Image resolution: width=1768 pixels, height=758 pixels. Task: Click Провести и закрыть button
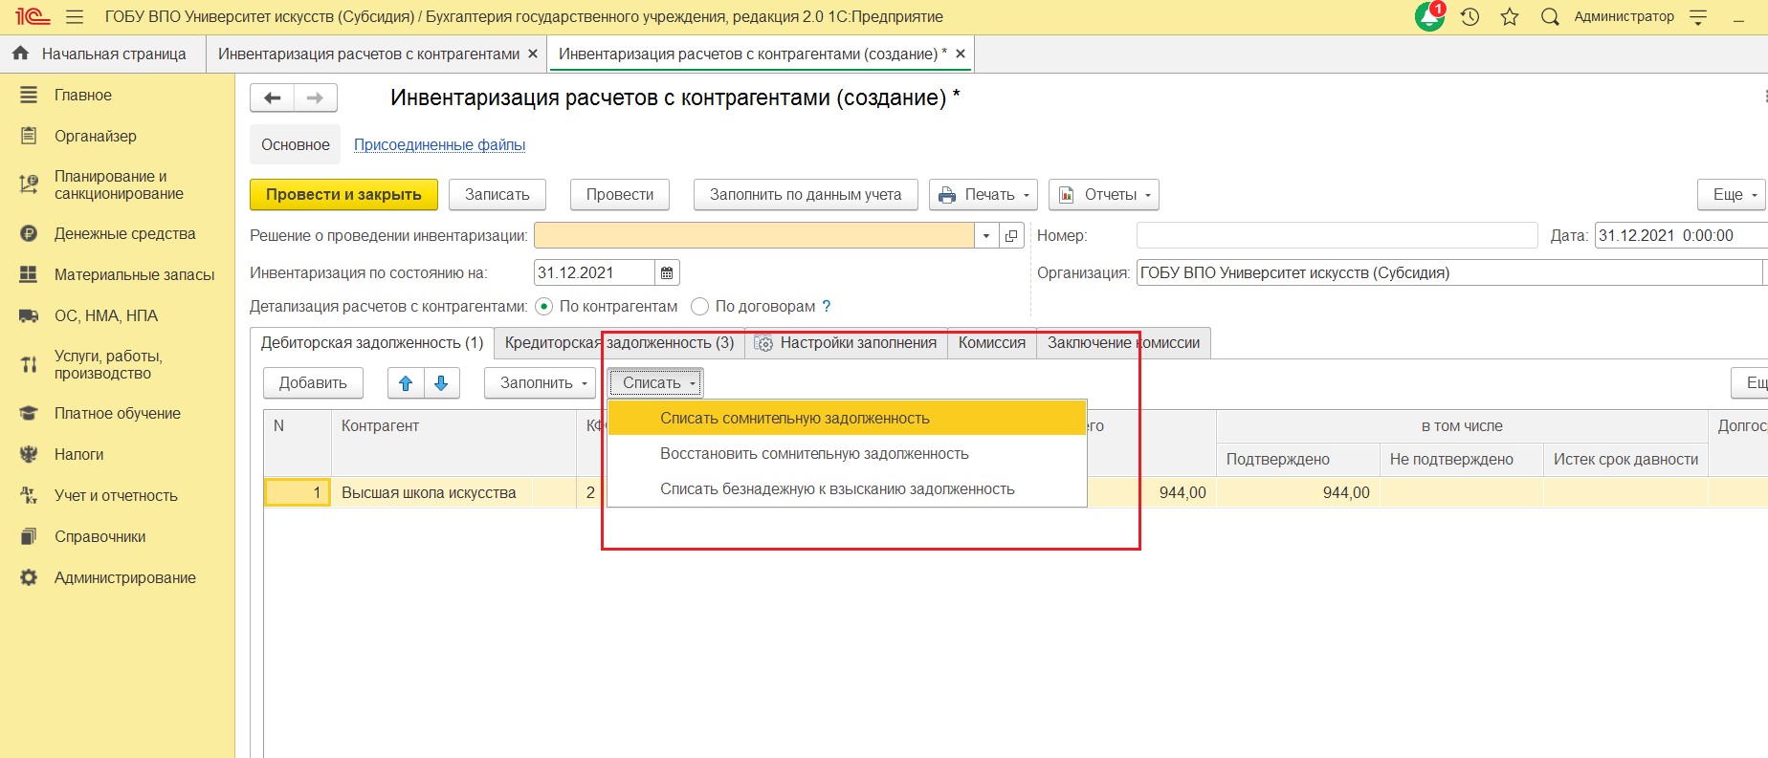pos(343,195)
